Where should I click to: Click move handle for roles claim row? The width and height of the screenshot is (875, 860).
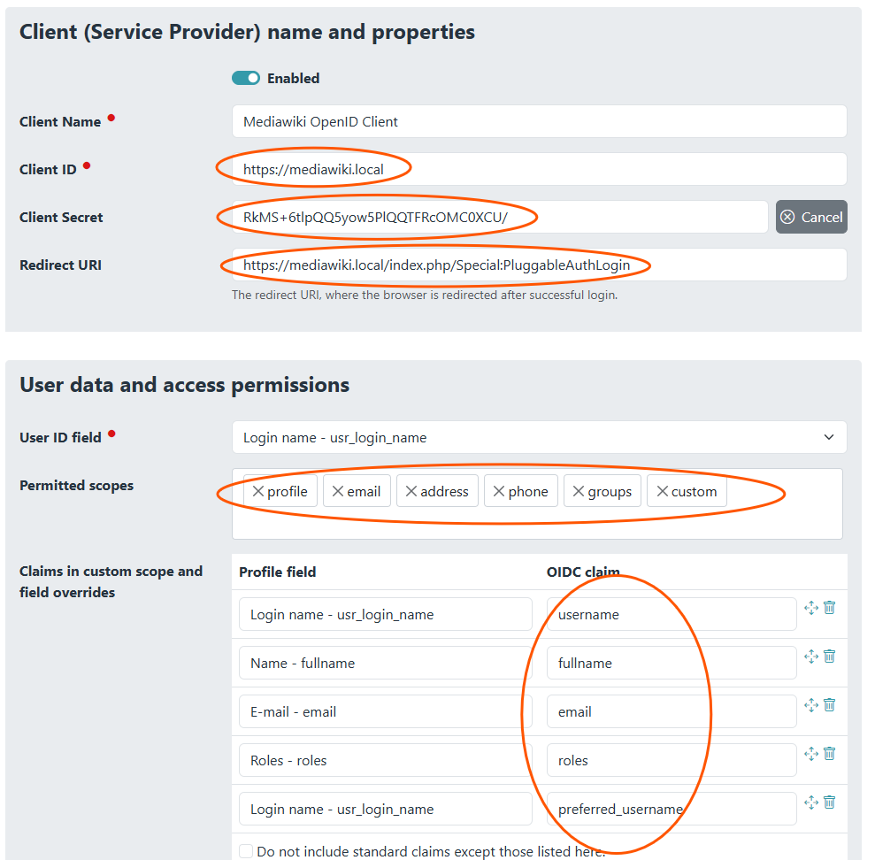811,754
